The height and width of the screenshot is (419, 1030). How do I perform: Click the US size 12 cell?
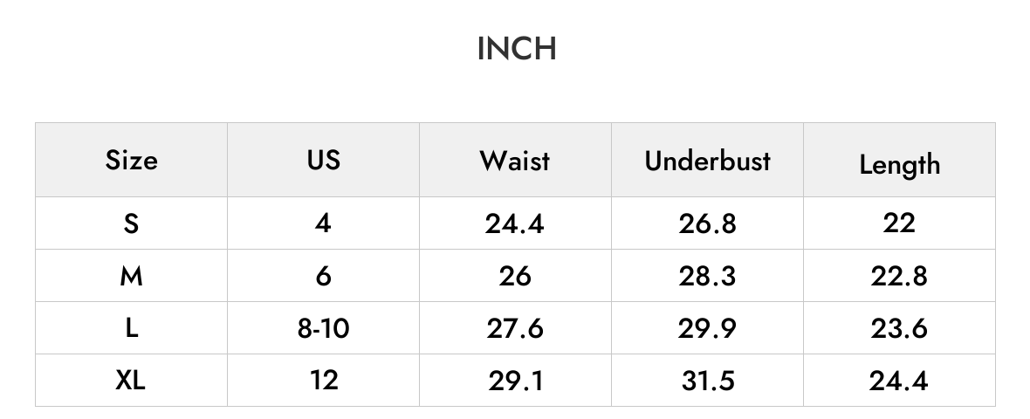click(324, 381)
